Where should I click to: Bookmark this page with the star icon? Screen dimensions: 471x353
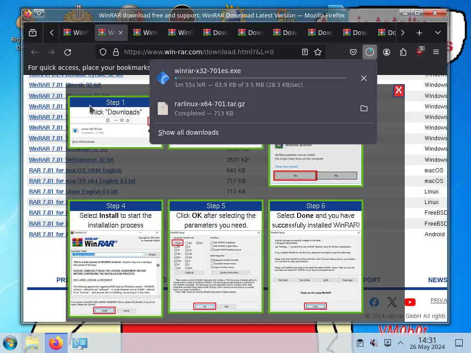pos(318,52)
